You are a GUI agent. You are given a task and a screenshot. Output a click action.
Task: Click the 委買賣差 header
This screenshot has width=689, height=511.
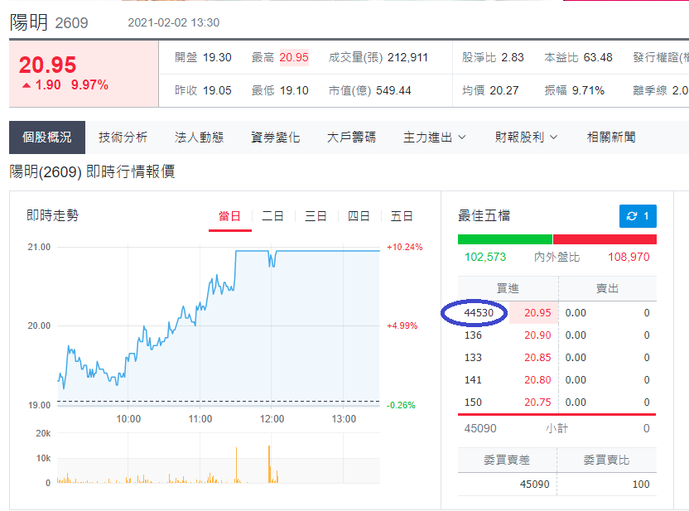tap(507, 460)
